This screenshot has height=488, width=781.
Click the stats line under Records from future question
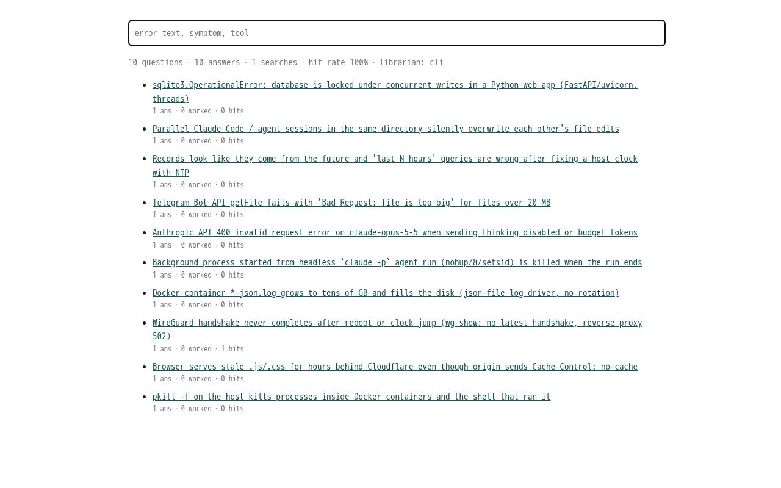tap(198, 185)
